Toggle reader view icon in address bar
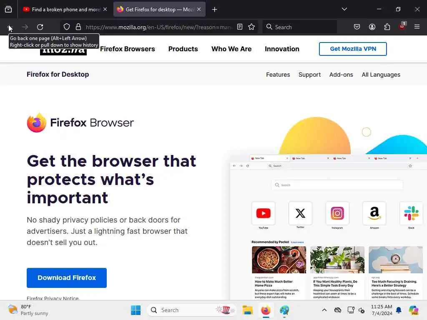This screenshot has height=320, width=427. (x=240, y=27)
